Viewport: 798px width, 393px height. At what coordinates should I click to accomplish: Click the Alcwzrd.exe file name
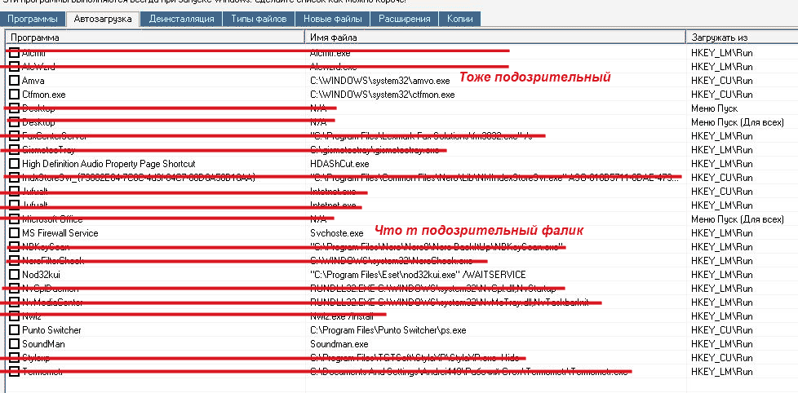click(x=334, y=67)
